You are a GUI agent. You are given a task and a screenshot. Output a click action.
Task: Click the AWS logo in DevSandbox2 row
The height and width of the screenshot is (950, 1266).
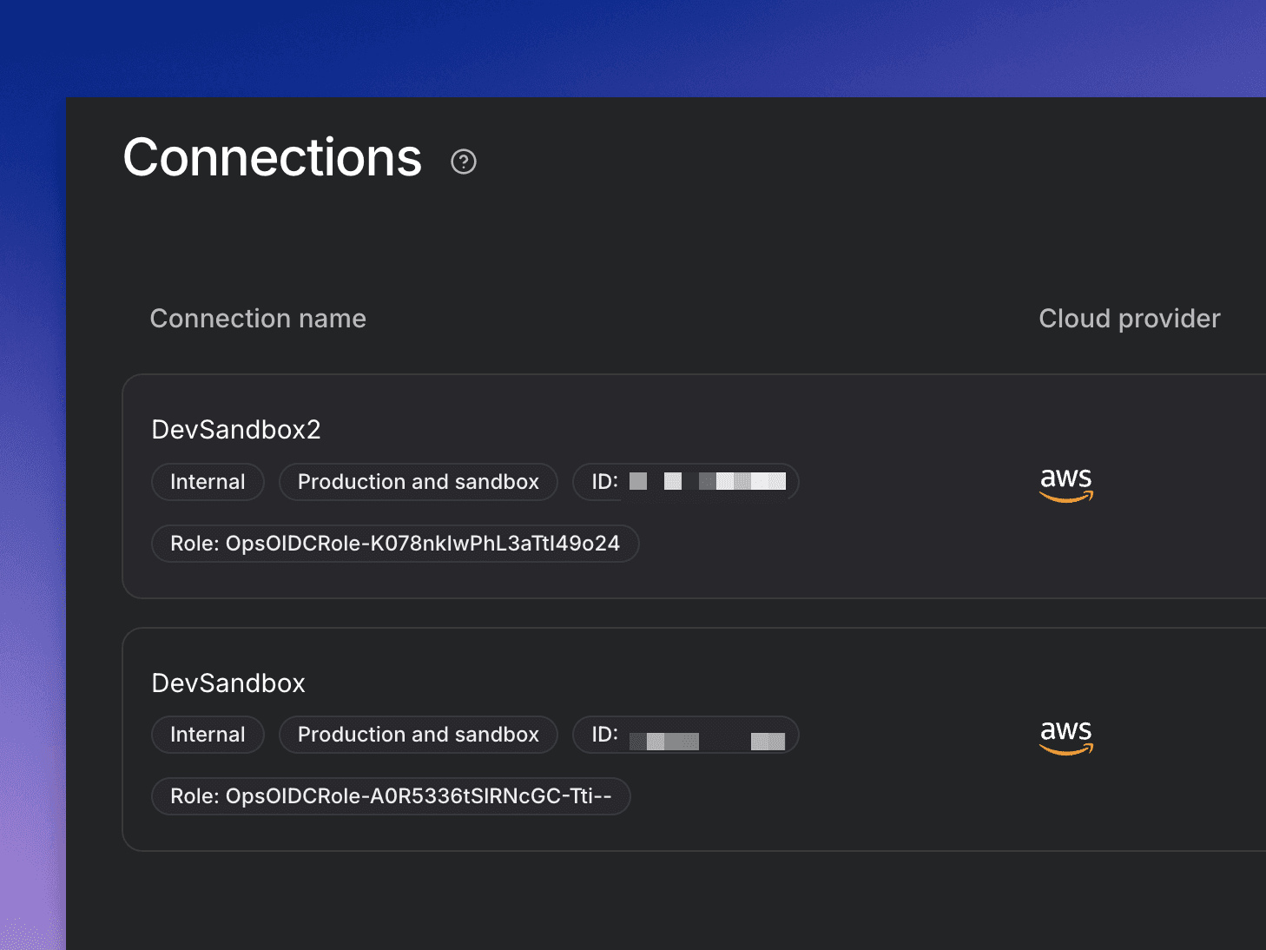(x=1066, y=485)
